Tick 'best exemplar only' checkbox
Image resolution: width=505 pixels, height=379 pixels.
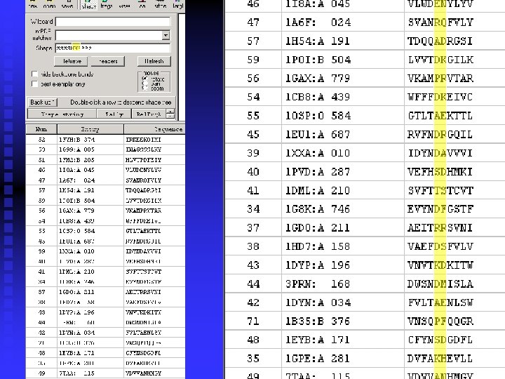pos(35,84)
